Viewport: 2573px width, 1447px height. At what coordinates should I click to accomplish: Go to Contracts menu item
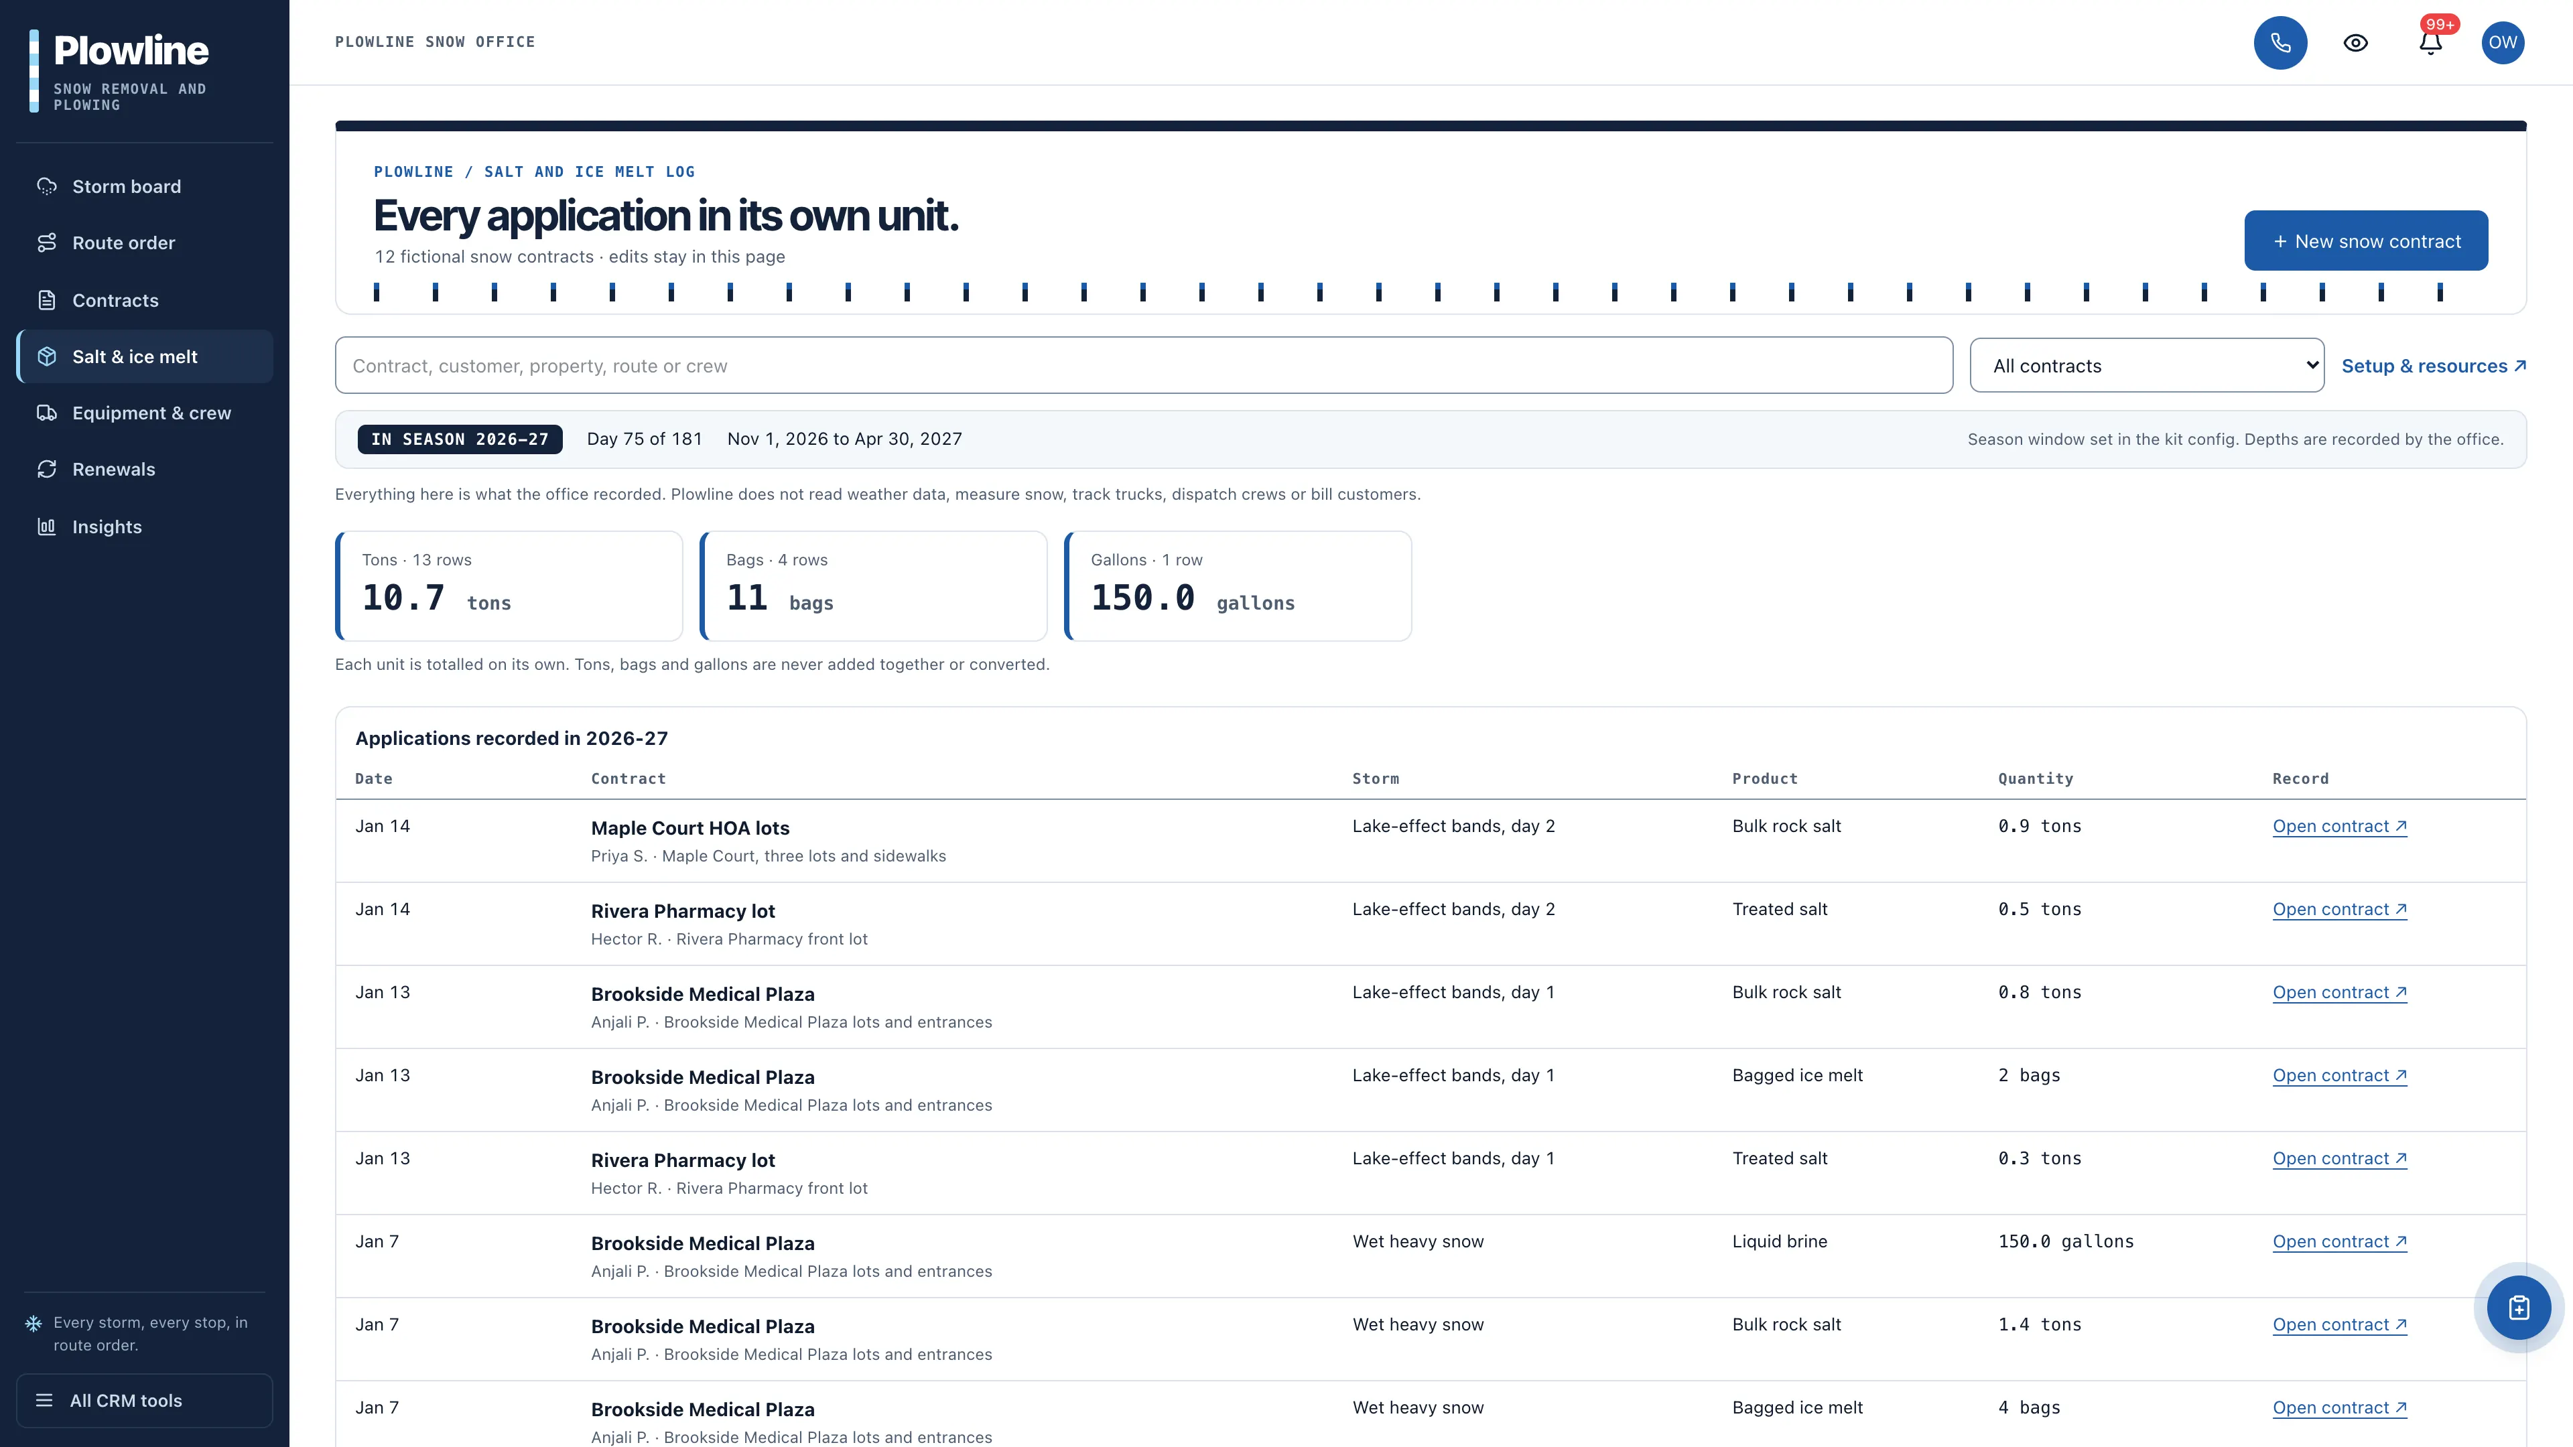click(x=145, y=299)
